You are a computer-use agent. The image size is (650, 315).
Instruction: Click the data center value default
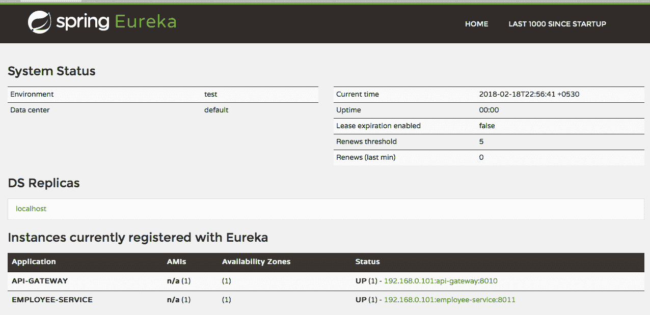pyautogui.click(x=216, y=110)
